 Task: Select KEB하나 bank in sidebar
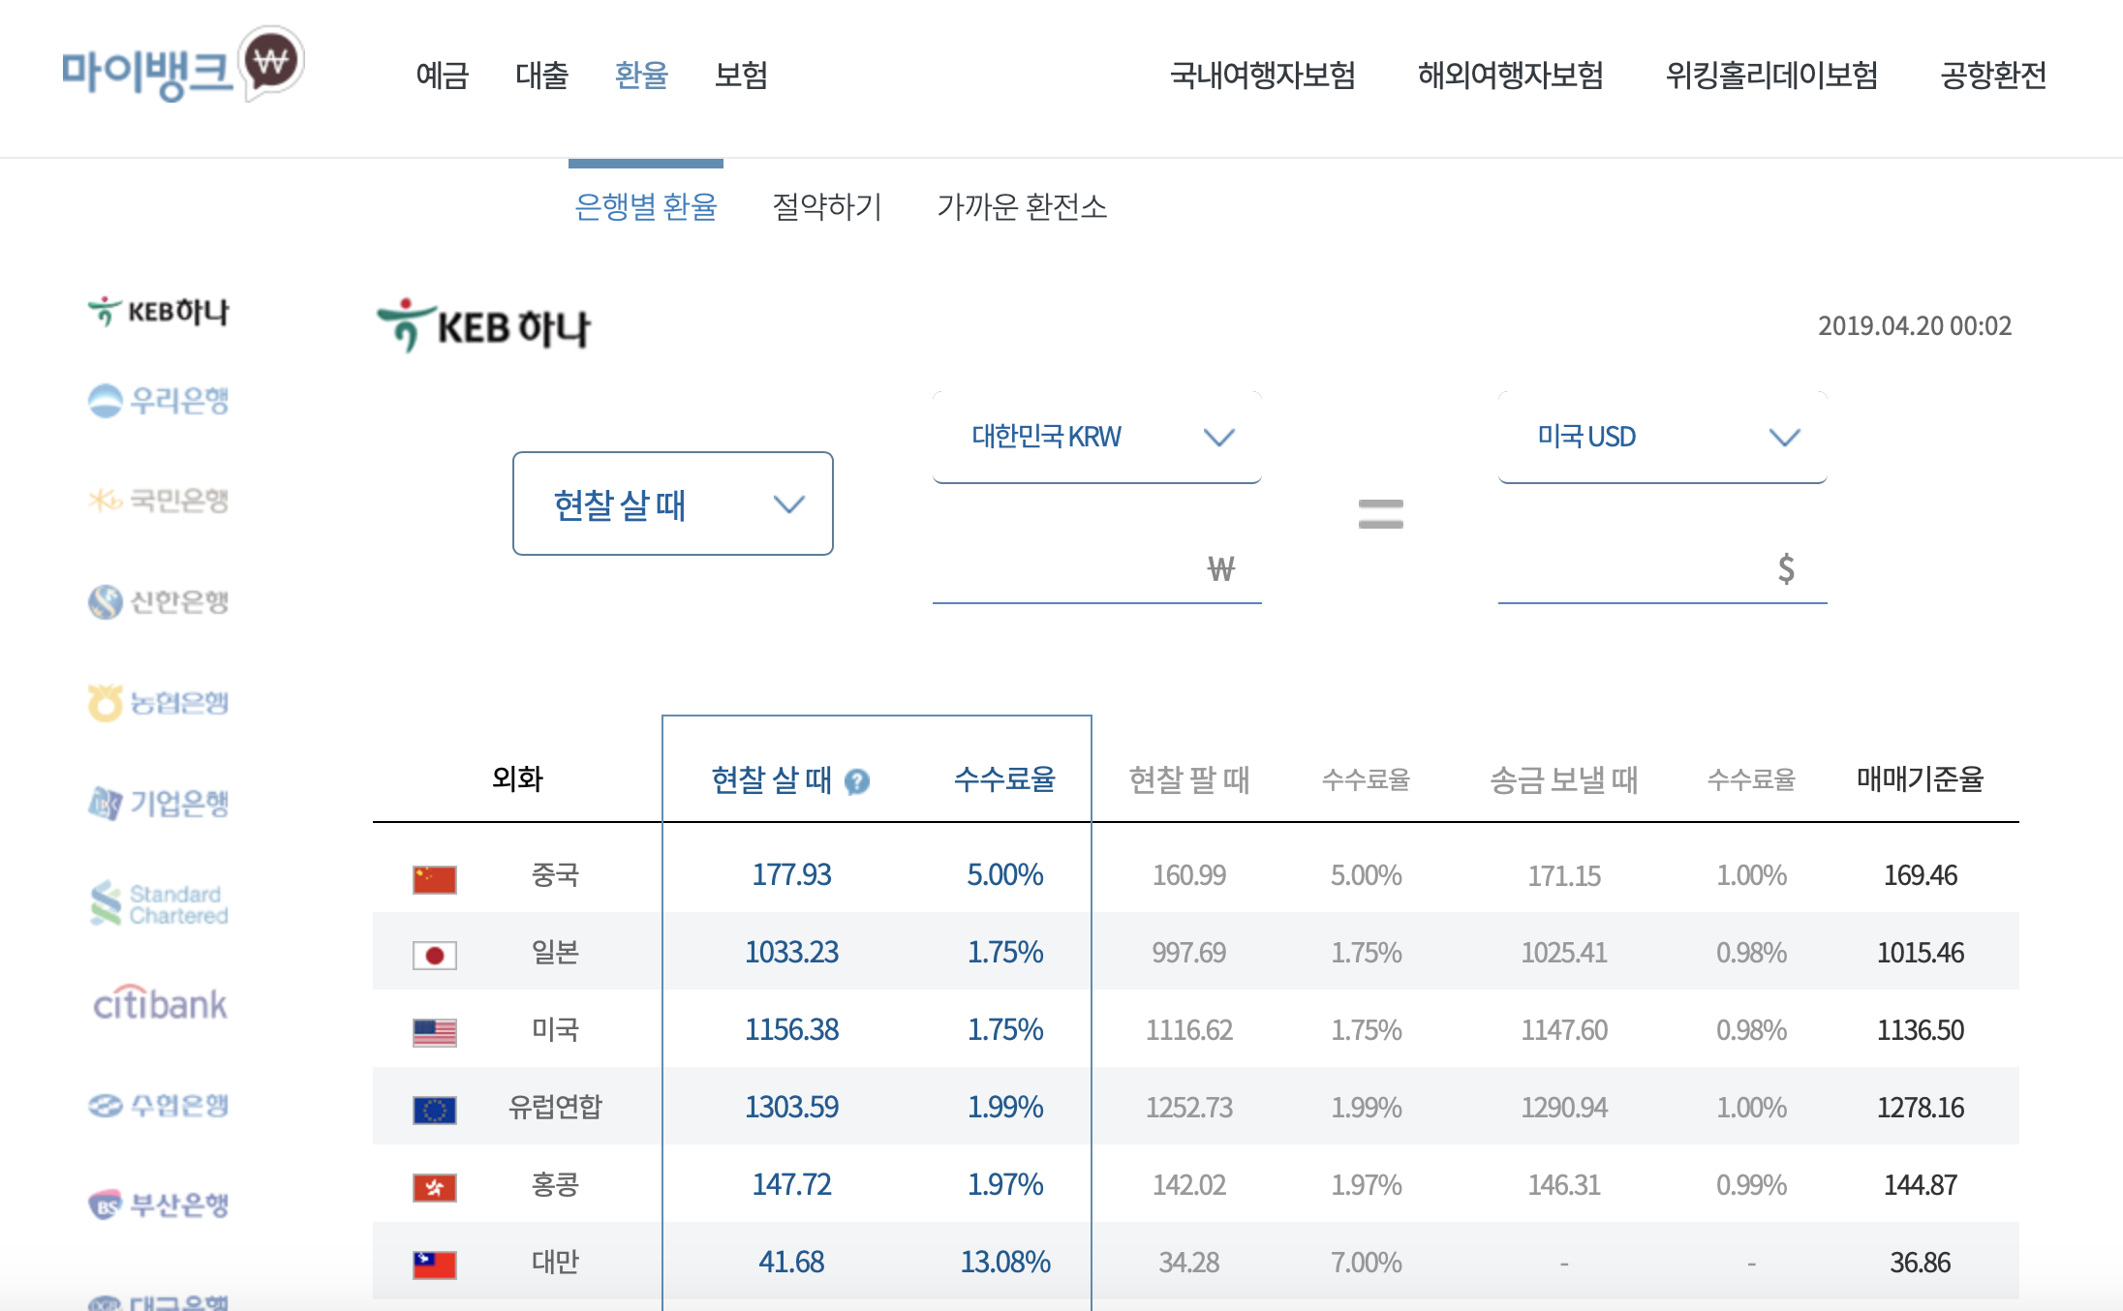point(158,312)
